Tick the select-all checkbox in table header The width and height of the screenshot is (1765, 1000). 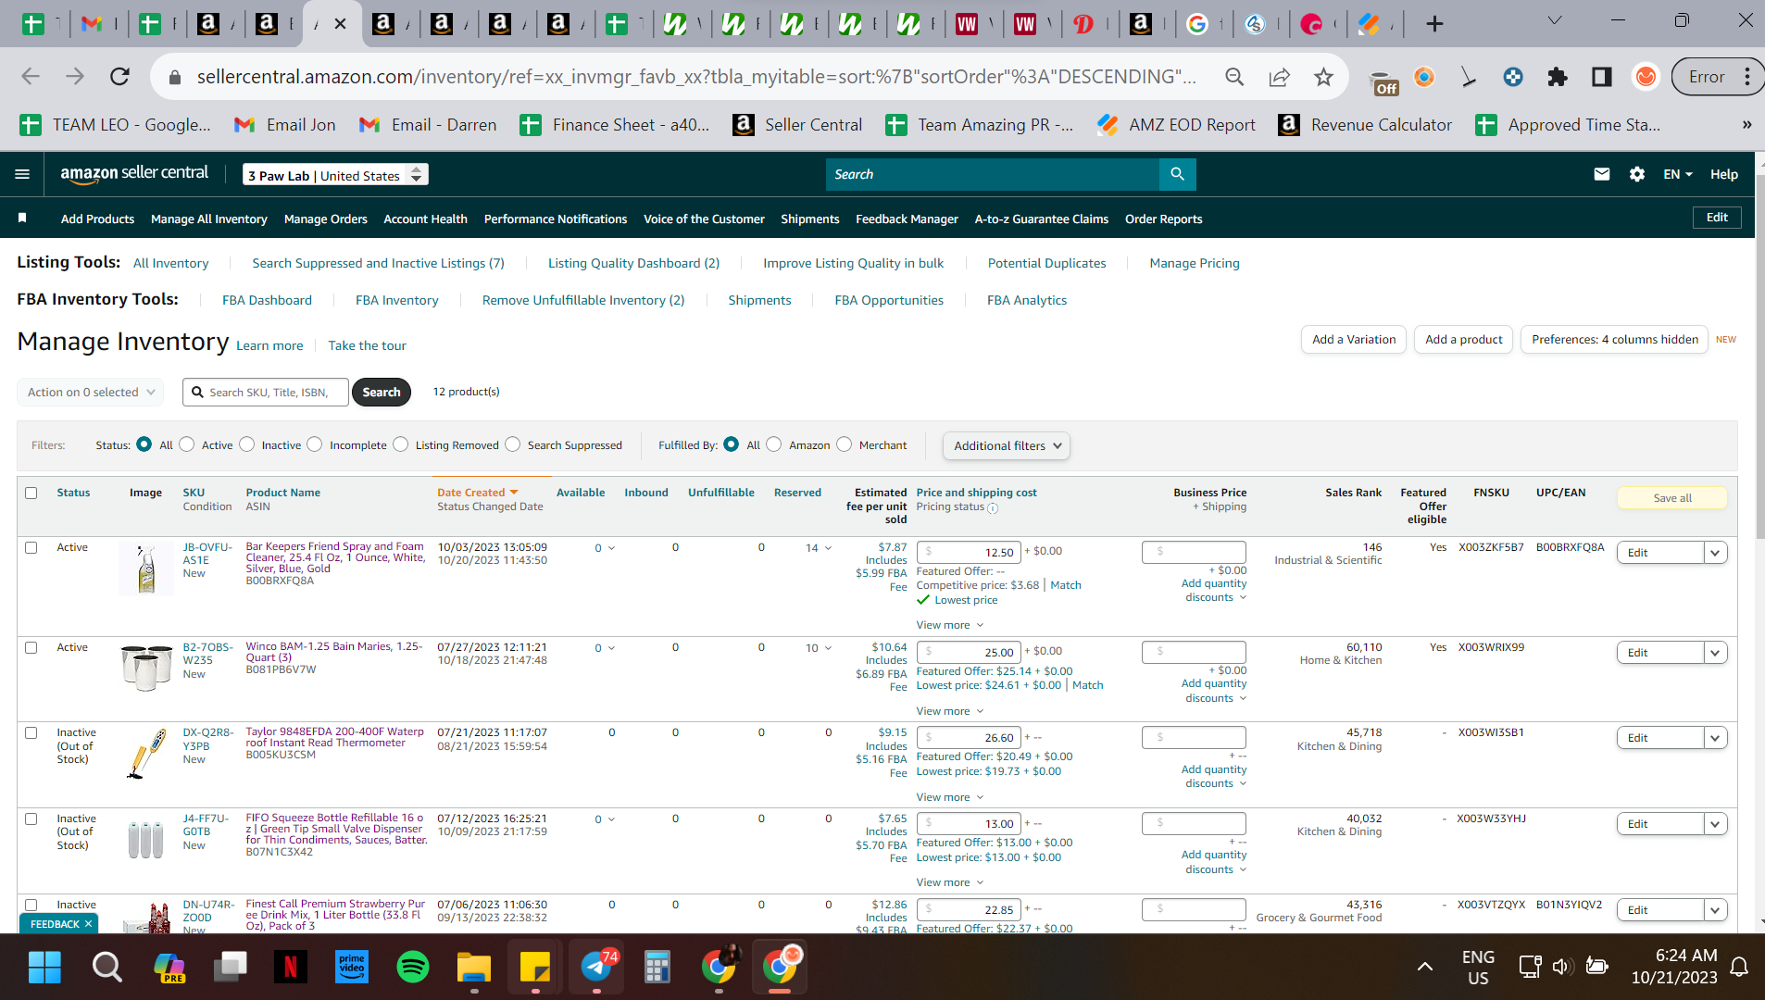pyautogui.click(x=31, y=493)
